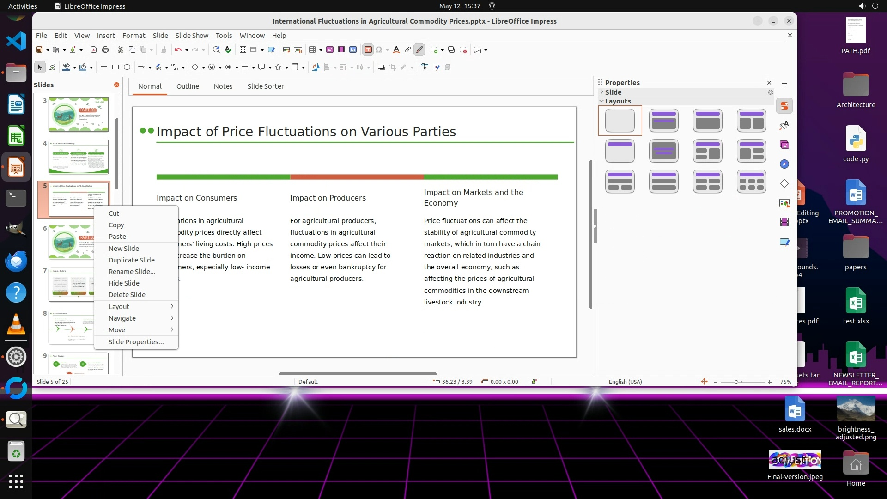Select Title, Content layout thumbnail
Viewport: 887px width, 499px height.
[x=707, y=121]
